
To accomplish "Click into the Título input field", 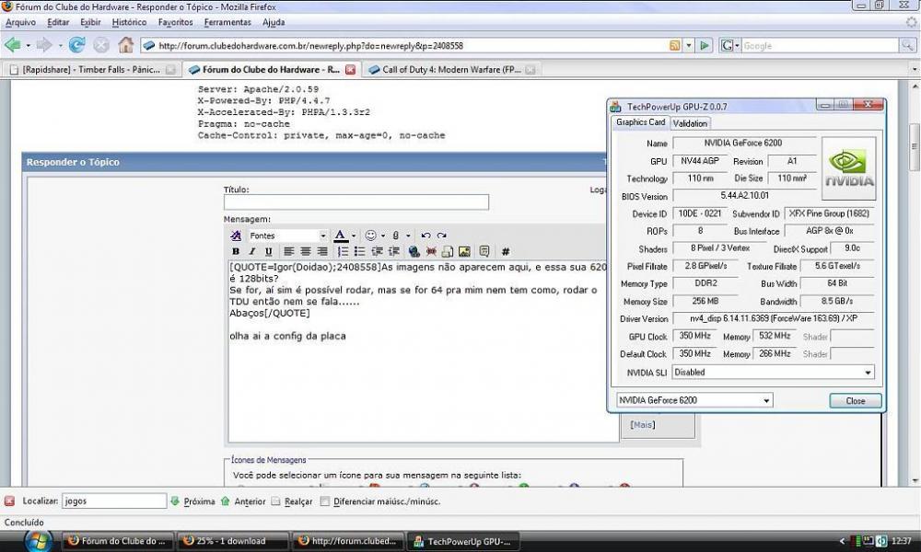I will [x=356, y=202].
